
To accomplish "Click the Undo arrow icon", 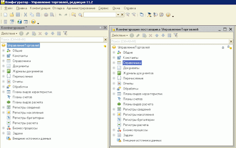I will (x=60, y=15).
